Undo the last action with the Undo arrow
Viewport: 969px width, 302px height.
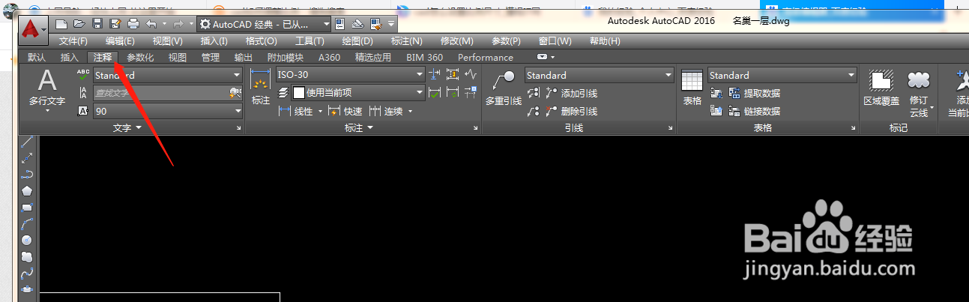tap(151, 24)
